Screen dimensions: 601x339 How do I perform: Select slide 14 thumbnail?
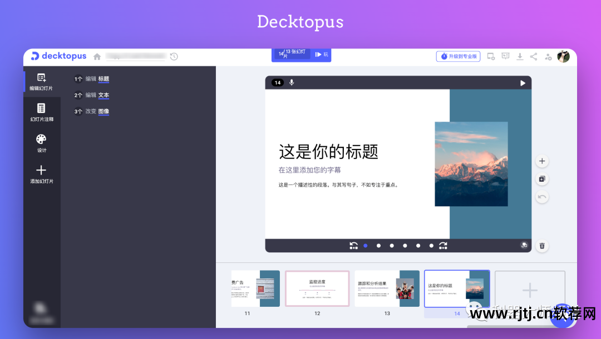457,288
